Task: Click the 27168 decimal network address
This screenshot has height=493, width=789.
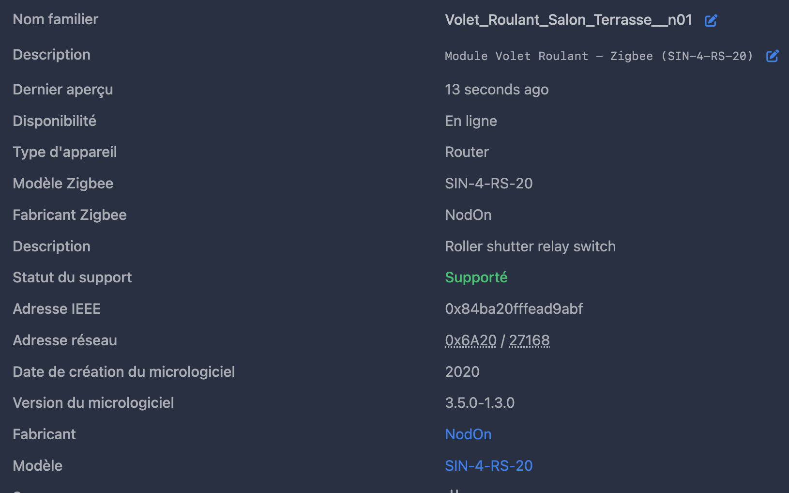Action: [529, 340]
